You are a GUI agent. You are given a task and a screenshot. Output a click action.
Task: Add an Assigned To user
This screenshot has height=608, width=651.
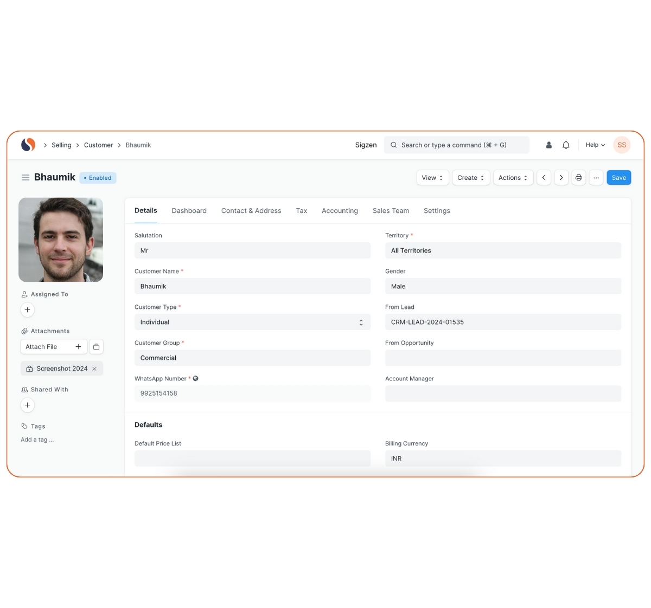click(x=28, y=310)
